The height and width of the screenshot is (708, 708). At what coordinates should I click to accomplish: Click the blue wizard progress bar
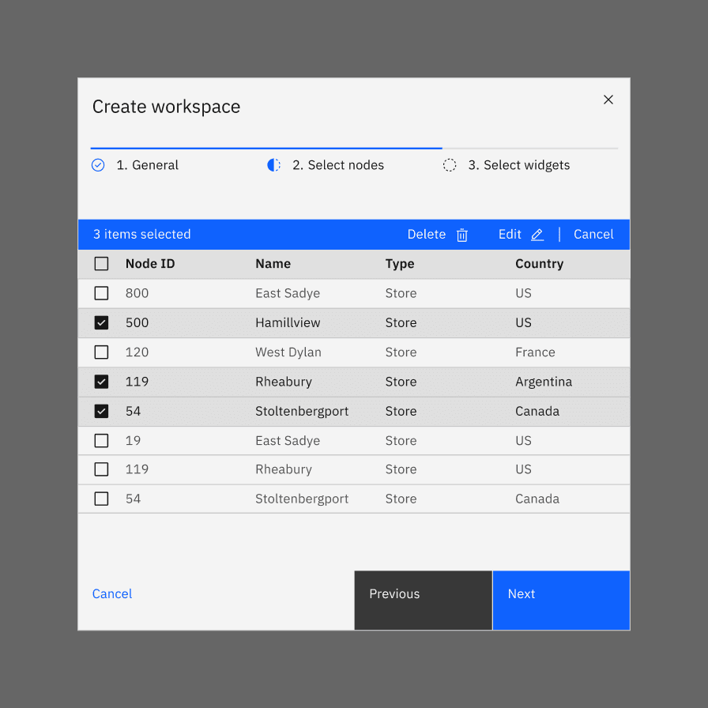pyautogui.click(x=266, y=147)
